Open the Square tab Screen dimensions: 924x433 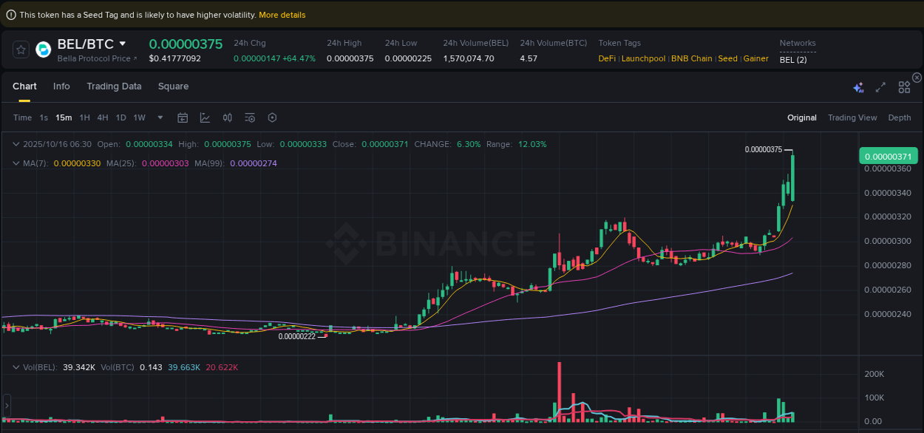tap(173, 86)
